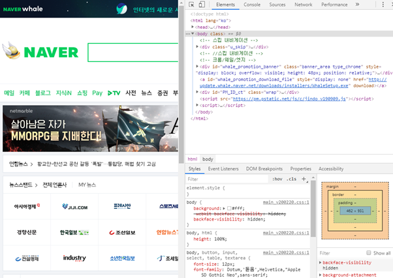Expand the head element node

coord(193,27)
